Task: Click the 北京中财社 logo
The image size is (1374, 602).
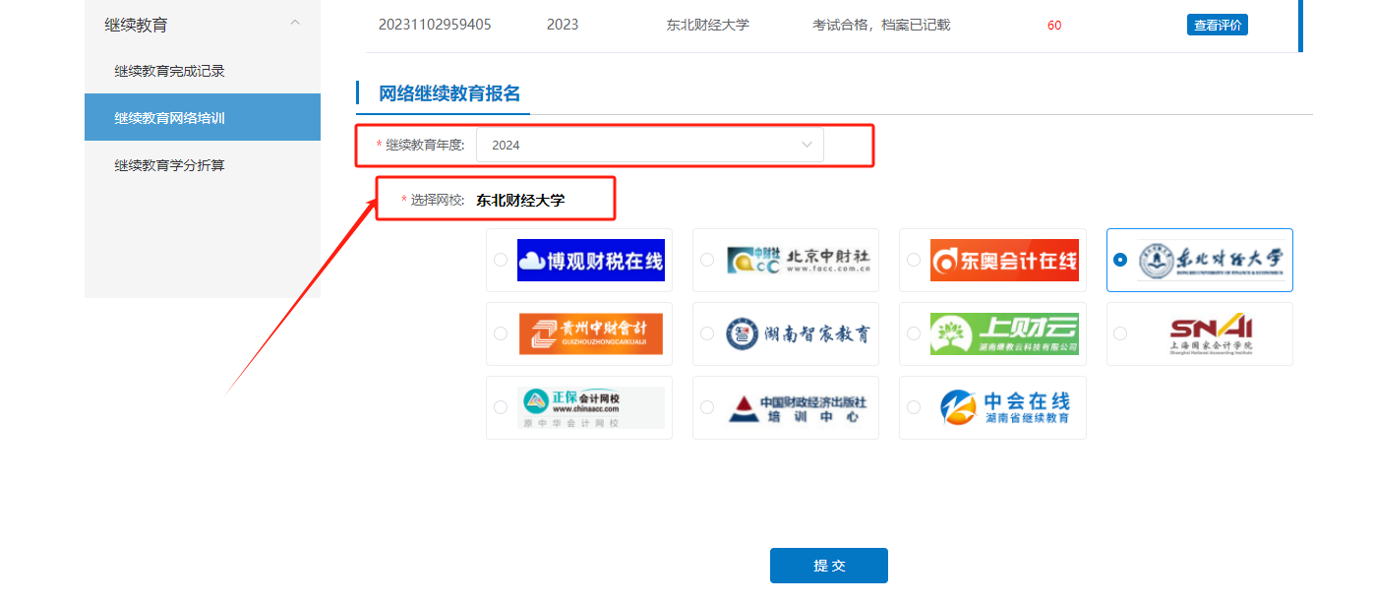Action: pyautogui.click(x=798, y=261)
